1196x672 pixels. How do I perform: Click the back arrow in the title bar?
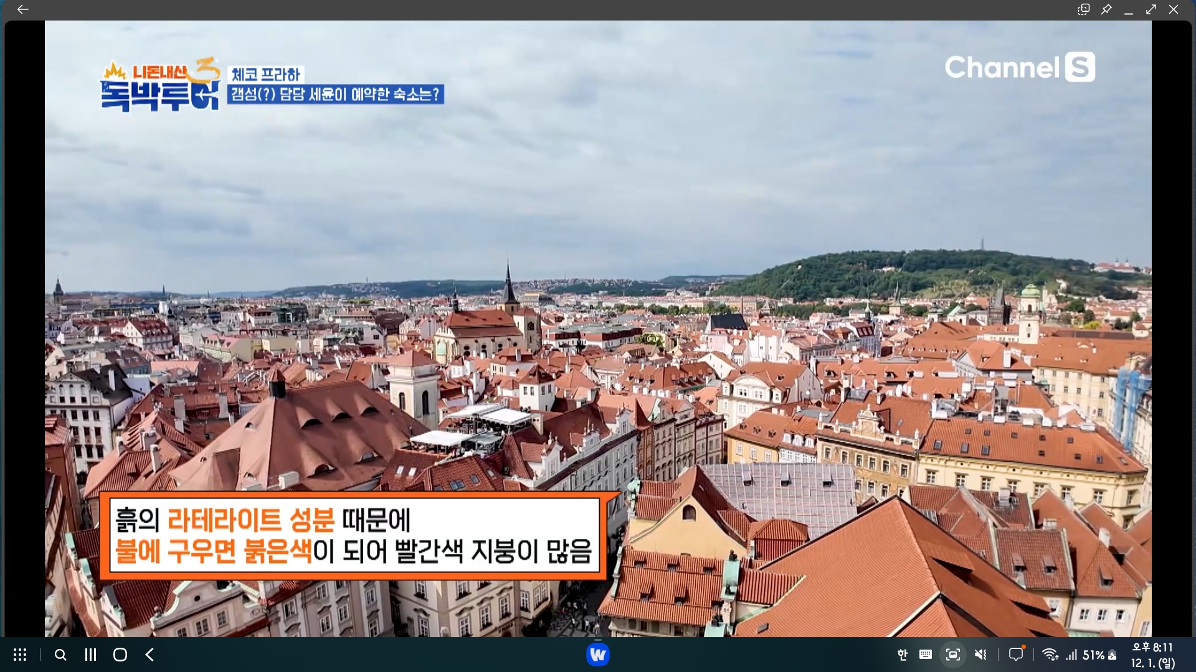point(23,9)
